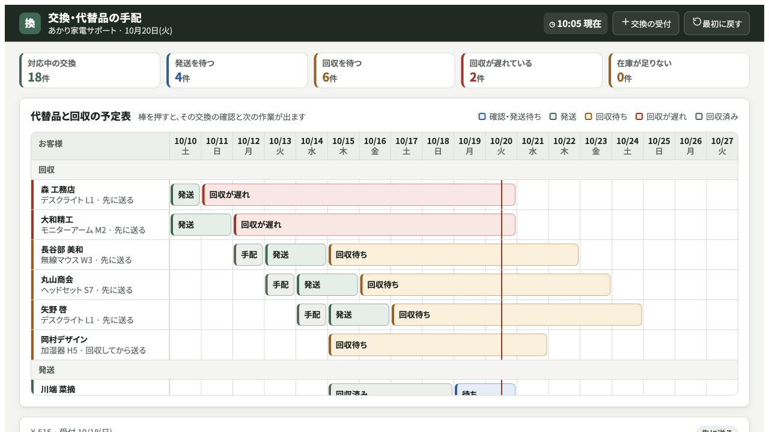Select the customer name 長谷部 美和
Screen dimensions: 769x432
pyautogui.click(x=62, y=250)
